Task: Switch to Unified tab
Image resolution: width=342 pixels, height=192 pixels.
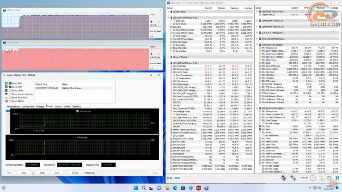Action: [67, 107]
